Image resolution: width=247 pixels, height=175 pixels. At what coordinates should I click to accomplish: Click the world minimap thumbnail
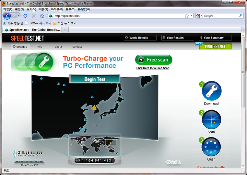coord(95,146)
